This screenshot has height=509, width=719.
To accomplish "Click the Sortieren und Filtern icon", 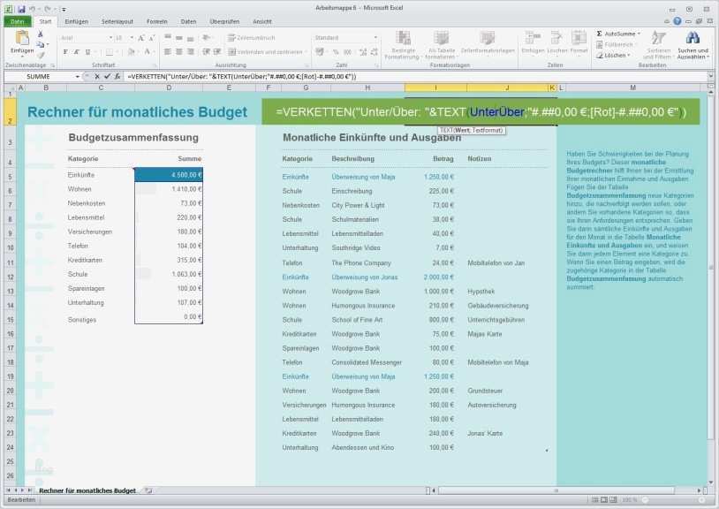I will (x=658, y=38).
